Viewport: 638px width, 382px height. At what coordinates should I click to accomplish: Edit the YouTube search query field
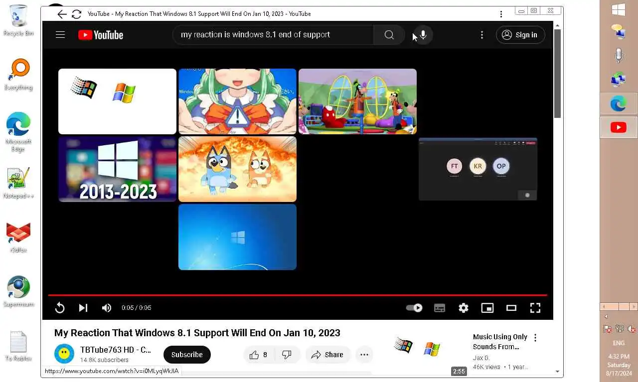point(273,35)
